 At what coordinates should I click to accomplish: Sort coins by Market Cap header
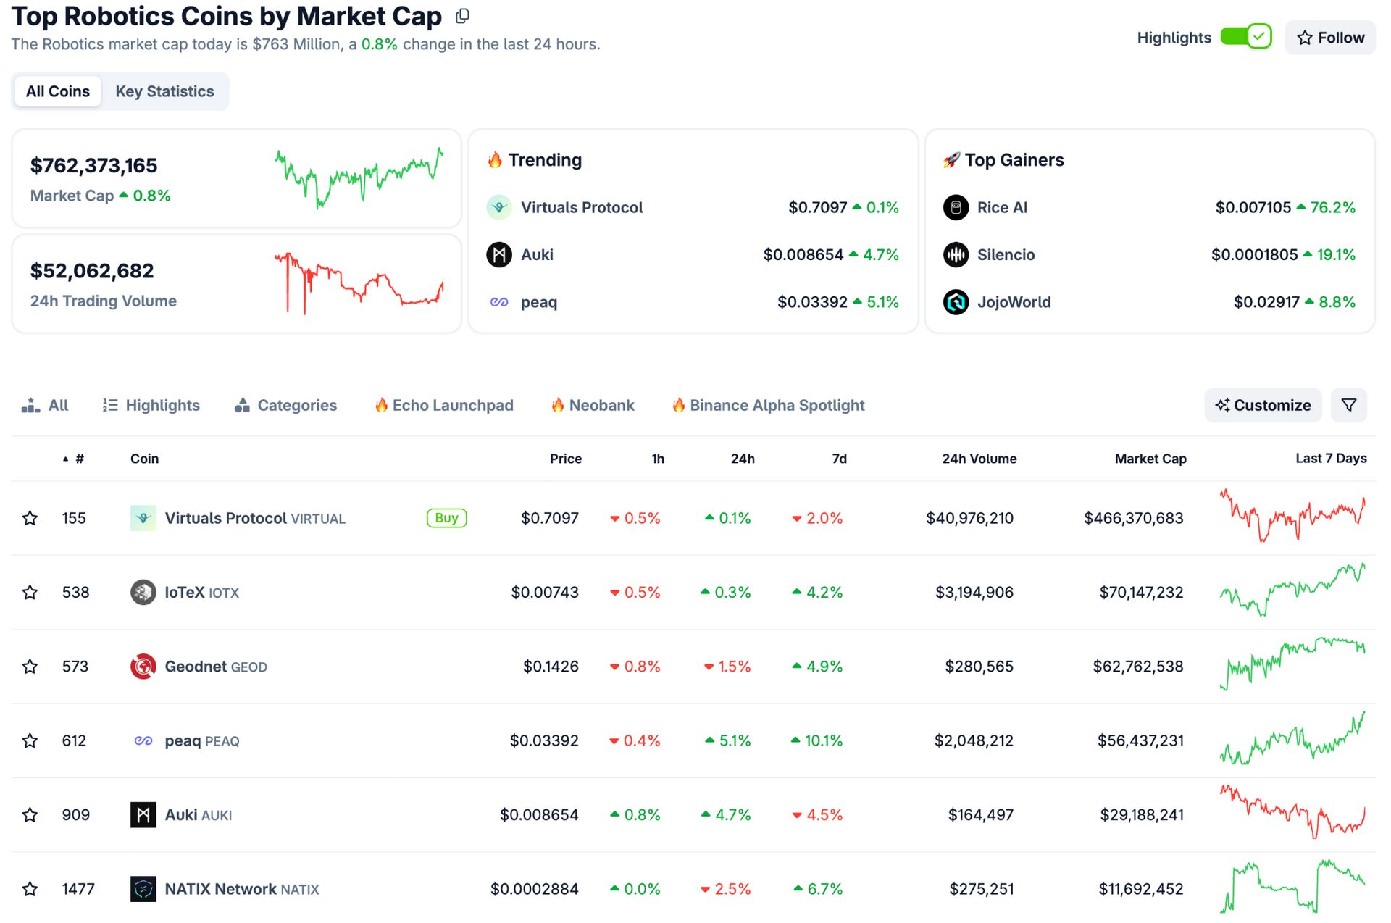coord(1150,459)
